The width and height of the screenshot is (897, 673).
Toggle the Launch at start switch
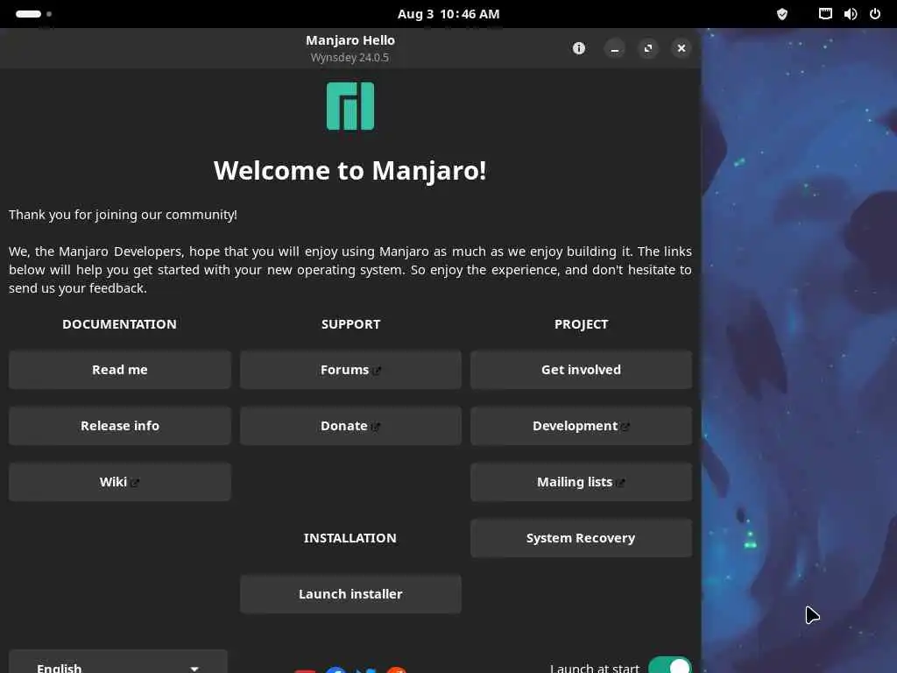pyautogui.click(x=670, y=665)
